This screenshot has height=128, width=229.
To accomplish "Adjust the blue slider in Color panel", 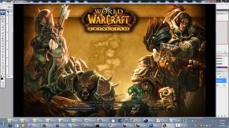I will [x=219, y=64].
